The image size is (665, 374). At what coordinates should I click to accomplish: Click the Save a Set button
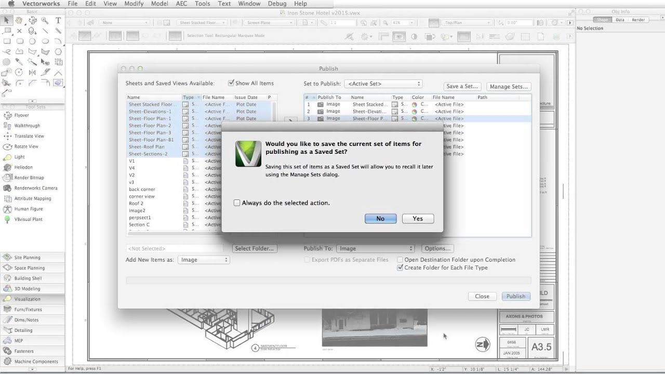pyautogui.click(x=462, y=86)
